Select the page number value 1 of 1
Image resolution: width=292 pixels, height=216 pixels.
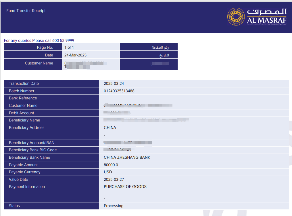(x=69, y=47)
